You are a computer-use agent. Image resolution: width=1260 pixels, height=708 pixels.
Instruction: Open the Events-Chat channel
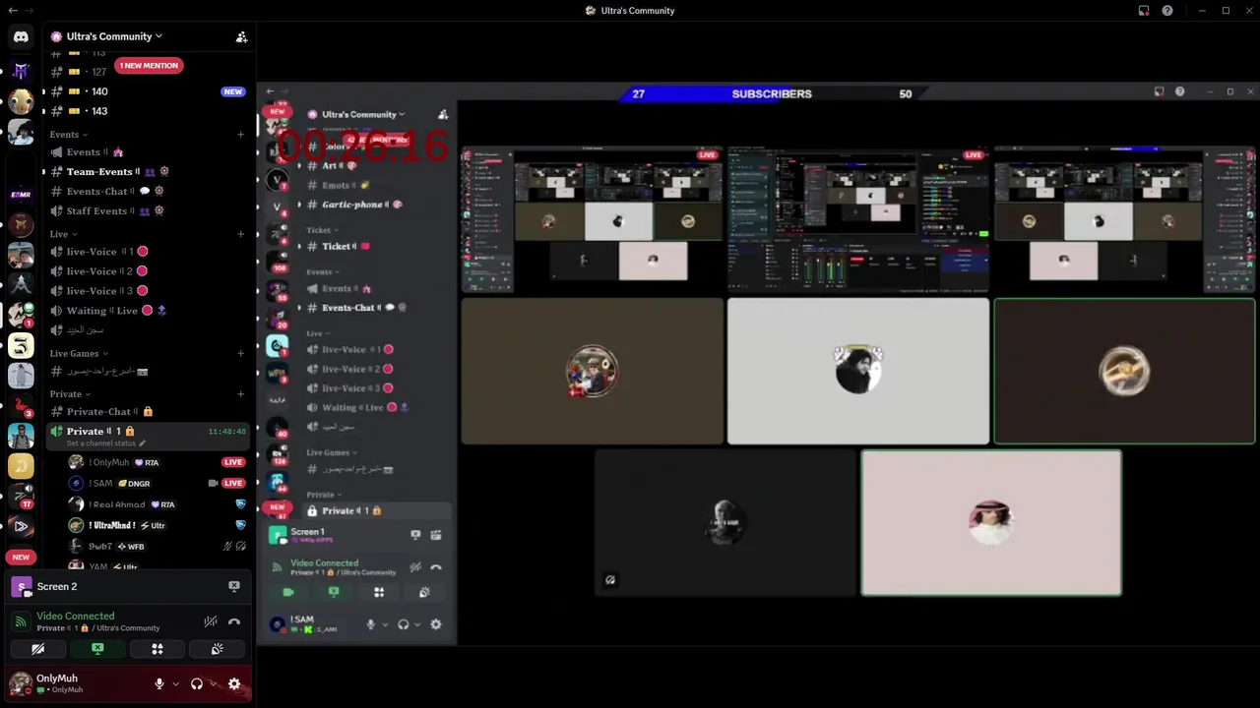pos(148,192)
